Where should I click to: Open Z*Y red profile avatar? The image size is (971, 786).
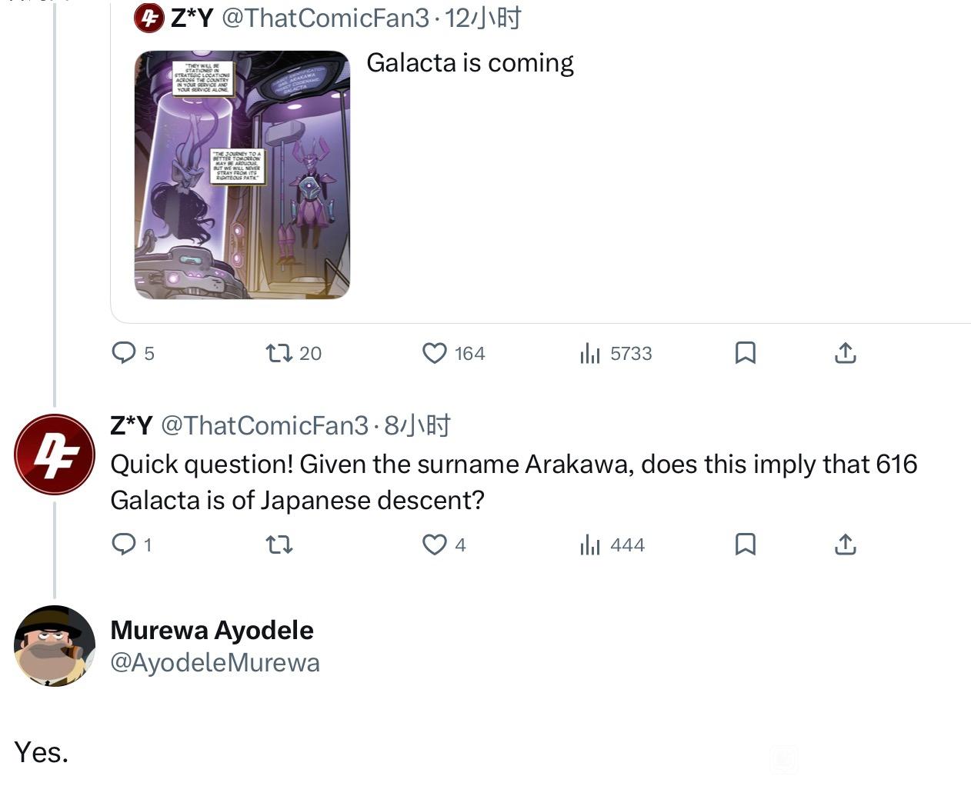pyautogui.click(x=54, y=454)
